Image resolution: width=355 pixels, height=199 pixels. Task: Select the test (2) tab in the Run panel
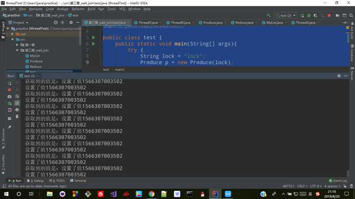pyautogui.click(x=29, y=76)
